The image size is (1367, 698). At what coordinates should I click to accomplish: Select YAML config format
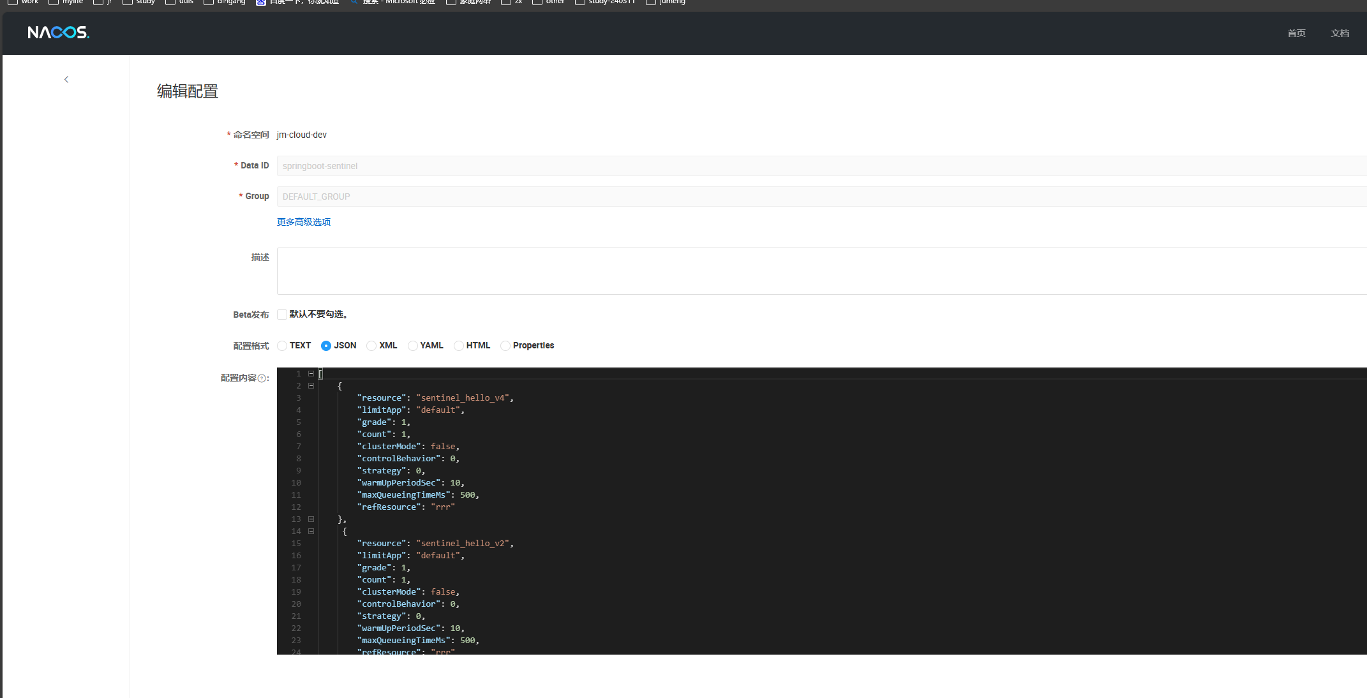click(413, 346)
